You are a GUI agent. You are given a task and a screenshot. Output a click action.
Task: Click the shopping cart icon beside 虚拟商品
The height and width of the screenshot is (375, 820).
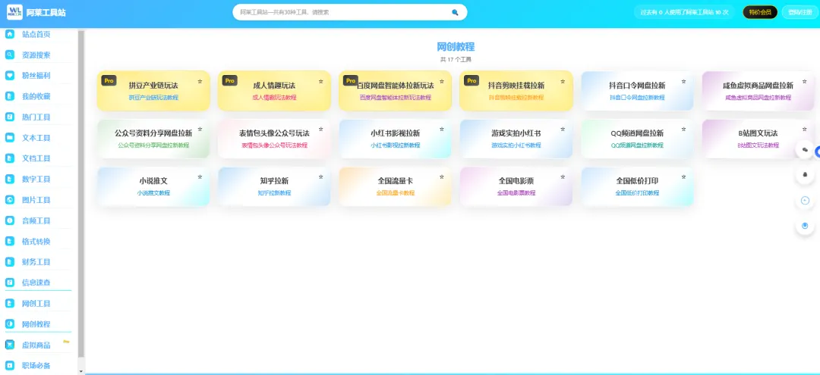click(x=9, y=345)
